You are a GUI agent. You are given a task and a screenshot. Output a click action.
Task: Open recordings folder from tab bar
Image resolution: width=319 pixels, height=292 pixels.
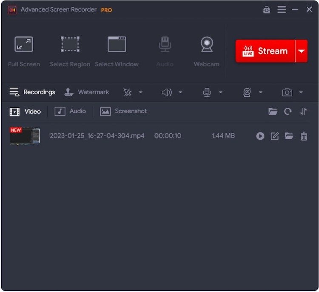pos(273,112)
